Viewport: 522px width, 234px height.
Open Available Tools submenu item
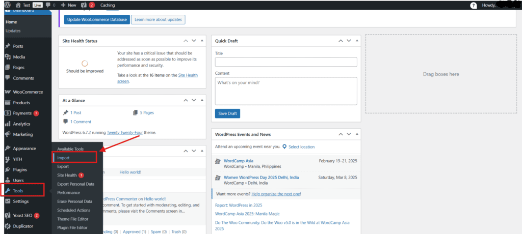[x=70, y=149]
